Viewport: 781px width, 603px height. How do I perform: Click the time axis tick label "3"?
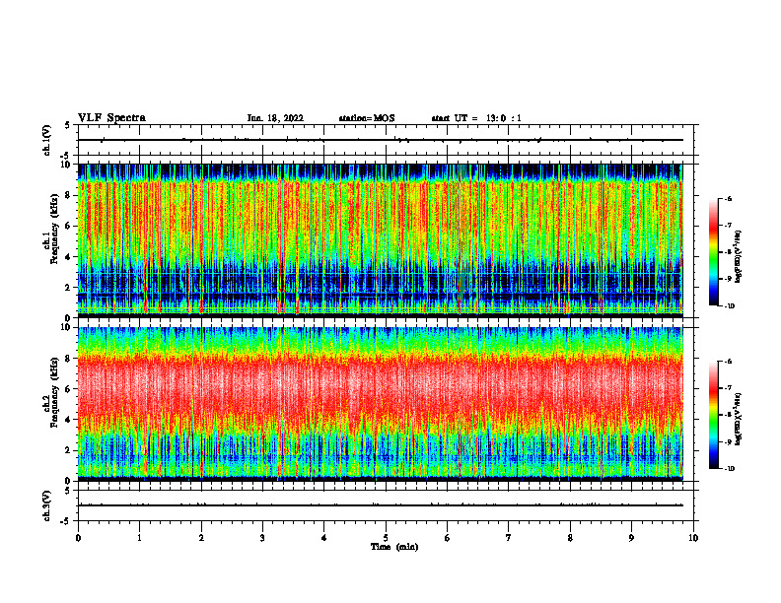pyautogui.click(x=262, y=538)
